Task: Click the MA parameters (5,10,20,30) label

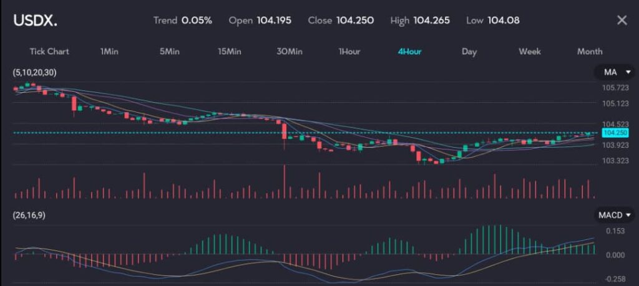Action: tap(35, 73)
